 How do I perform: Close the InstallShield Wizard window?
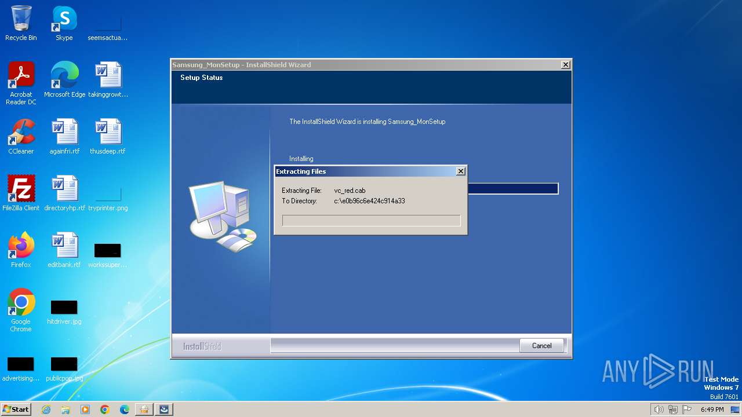[x=566, y=65]
